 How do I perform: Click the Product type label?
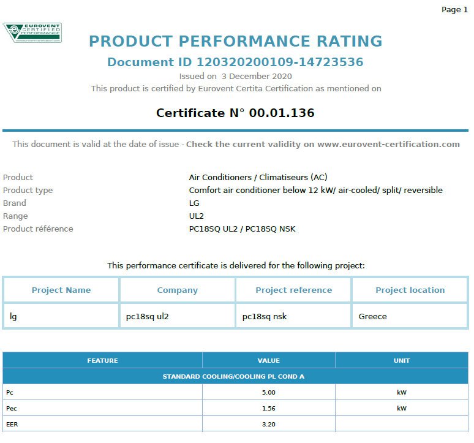[x=28, y=190]
